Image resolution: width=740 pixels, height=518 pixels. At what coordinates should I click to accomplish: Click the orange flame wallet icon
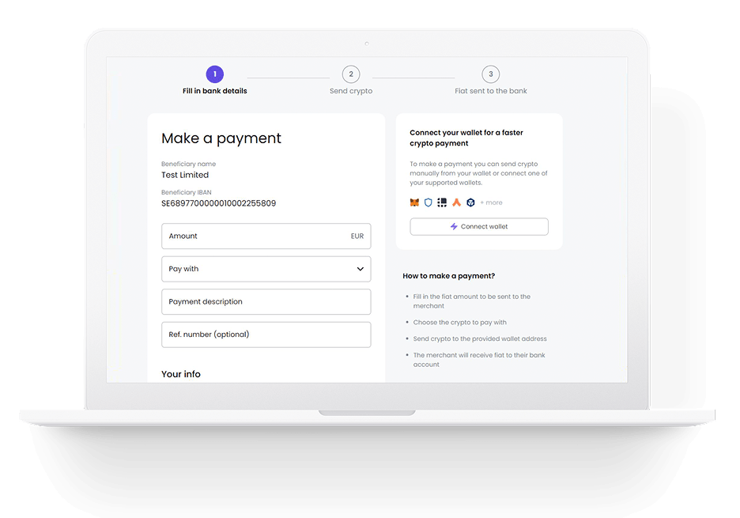click(456, 202)
